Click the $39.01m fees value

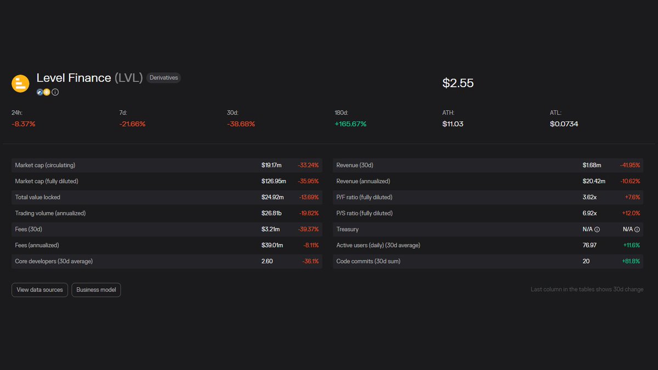coord(272,245)
